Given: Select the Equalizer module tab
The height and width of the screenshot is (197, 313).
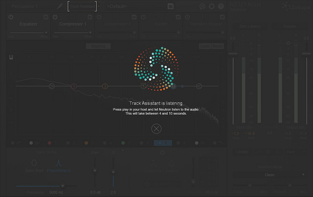Looking at the screenshot, I should coord(28,24).
